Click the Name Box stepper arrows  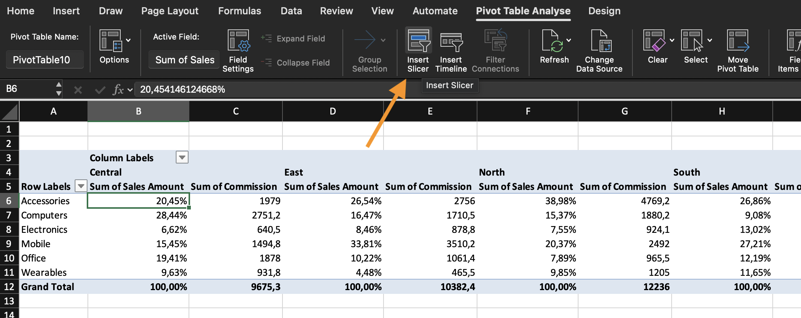(58, 89)
